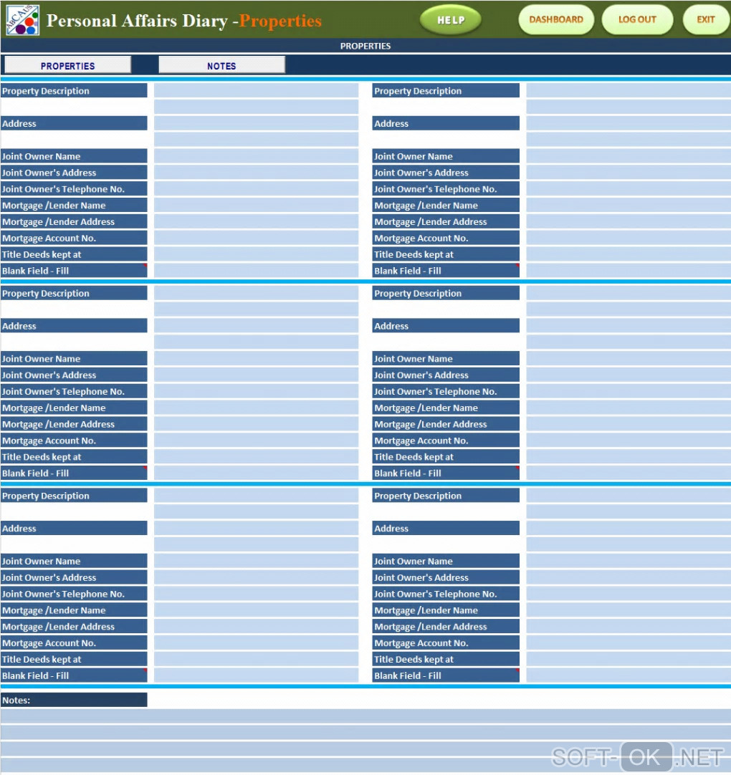
Task: Select the middle-left block's 'Blank Field - Fill' label cell
Action: click(x=74, y=473)
